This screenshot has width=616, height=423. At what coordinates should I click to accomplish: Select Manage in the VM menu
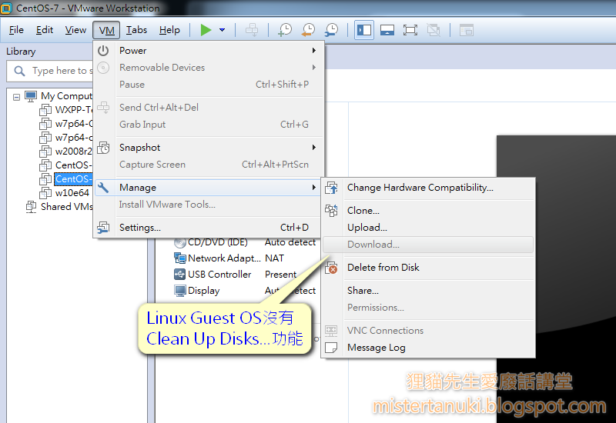pyautogui.click(x=208, y=188)
